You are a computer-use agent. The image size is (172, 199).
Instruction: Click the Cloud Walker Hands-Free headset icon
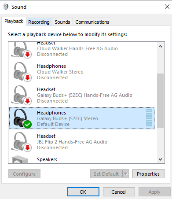tap(21, 50)
